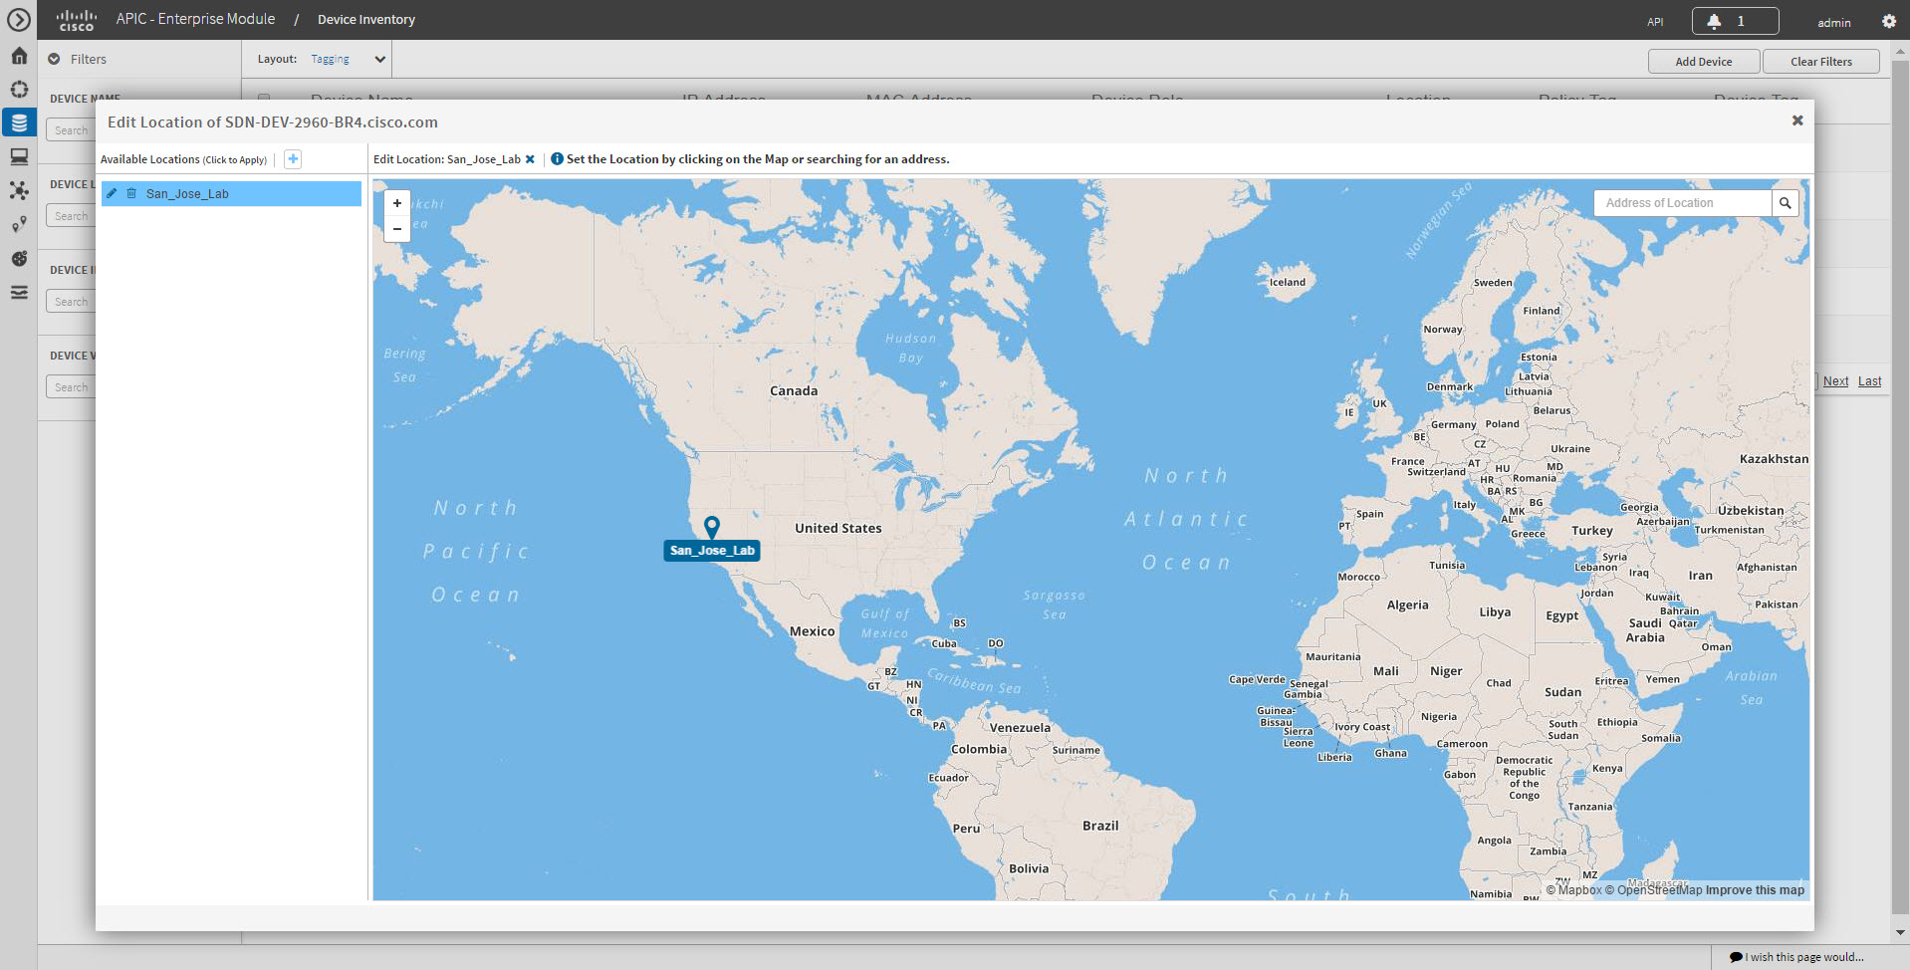Add a new location with the plus icon
Screen dimensions: 1910x970
pyautogui.click(x=292, y=158)
